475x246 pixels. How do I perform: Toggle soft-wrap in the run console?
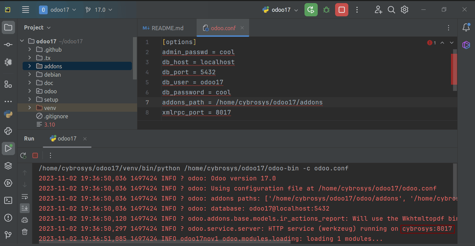click(x=25, y=196)
